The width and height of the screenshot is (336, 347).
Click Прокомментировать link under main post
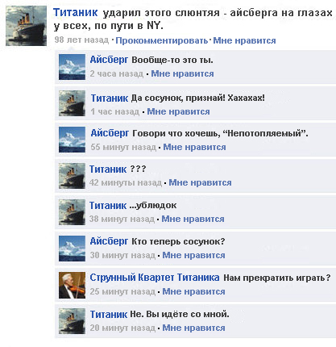click(x=162, y=40)
